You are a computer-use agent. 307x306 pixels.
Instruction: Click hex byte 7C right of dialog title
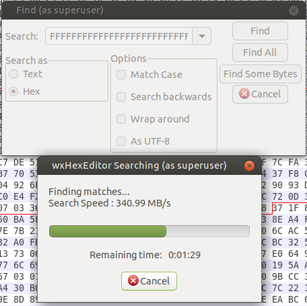[277, 162]
